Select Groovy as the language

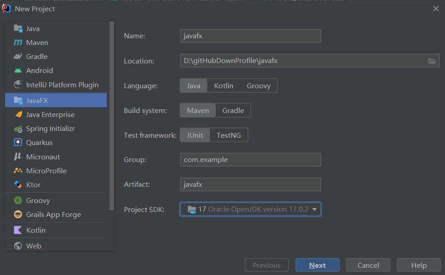coord(259,85)
